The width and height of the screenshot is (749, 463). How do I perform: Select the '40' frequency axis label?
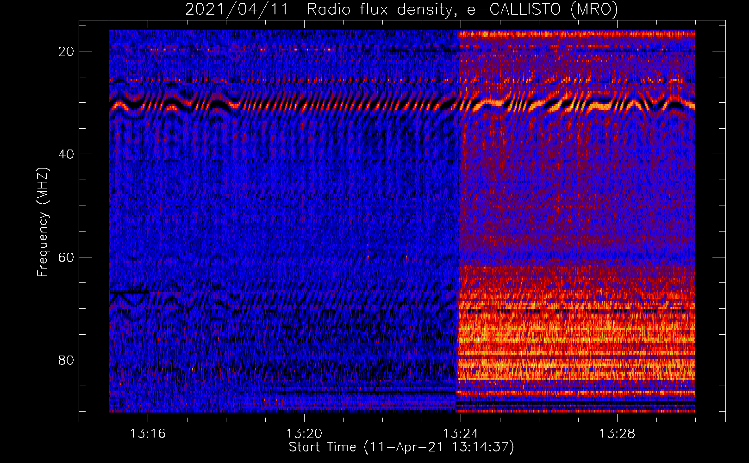tap(67, 154)
